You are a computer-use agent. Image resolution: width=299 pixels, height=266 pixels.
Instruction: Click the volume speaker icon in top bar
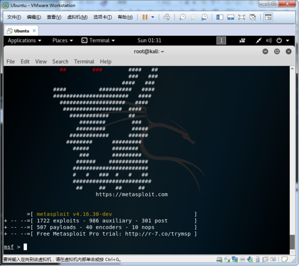[269, 41]
